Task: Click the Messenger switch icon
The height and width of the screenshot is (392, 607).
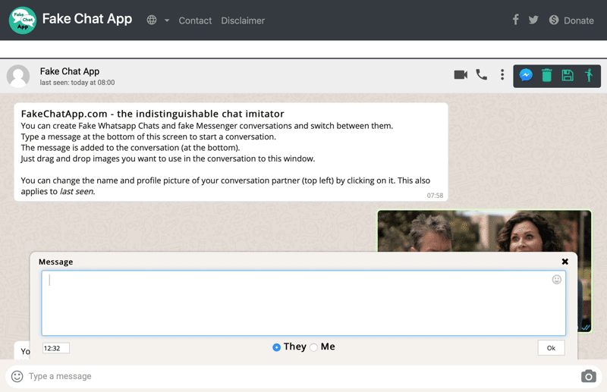Action: click(525, 75)
